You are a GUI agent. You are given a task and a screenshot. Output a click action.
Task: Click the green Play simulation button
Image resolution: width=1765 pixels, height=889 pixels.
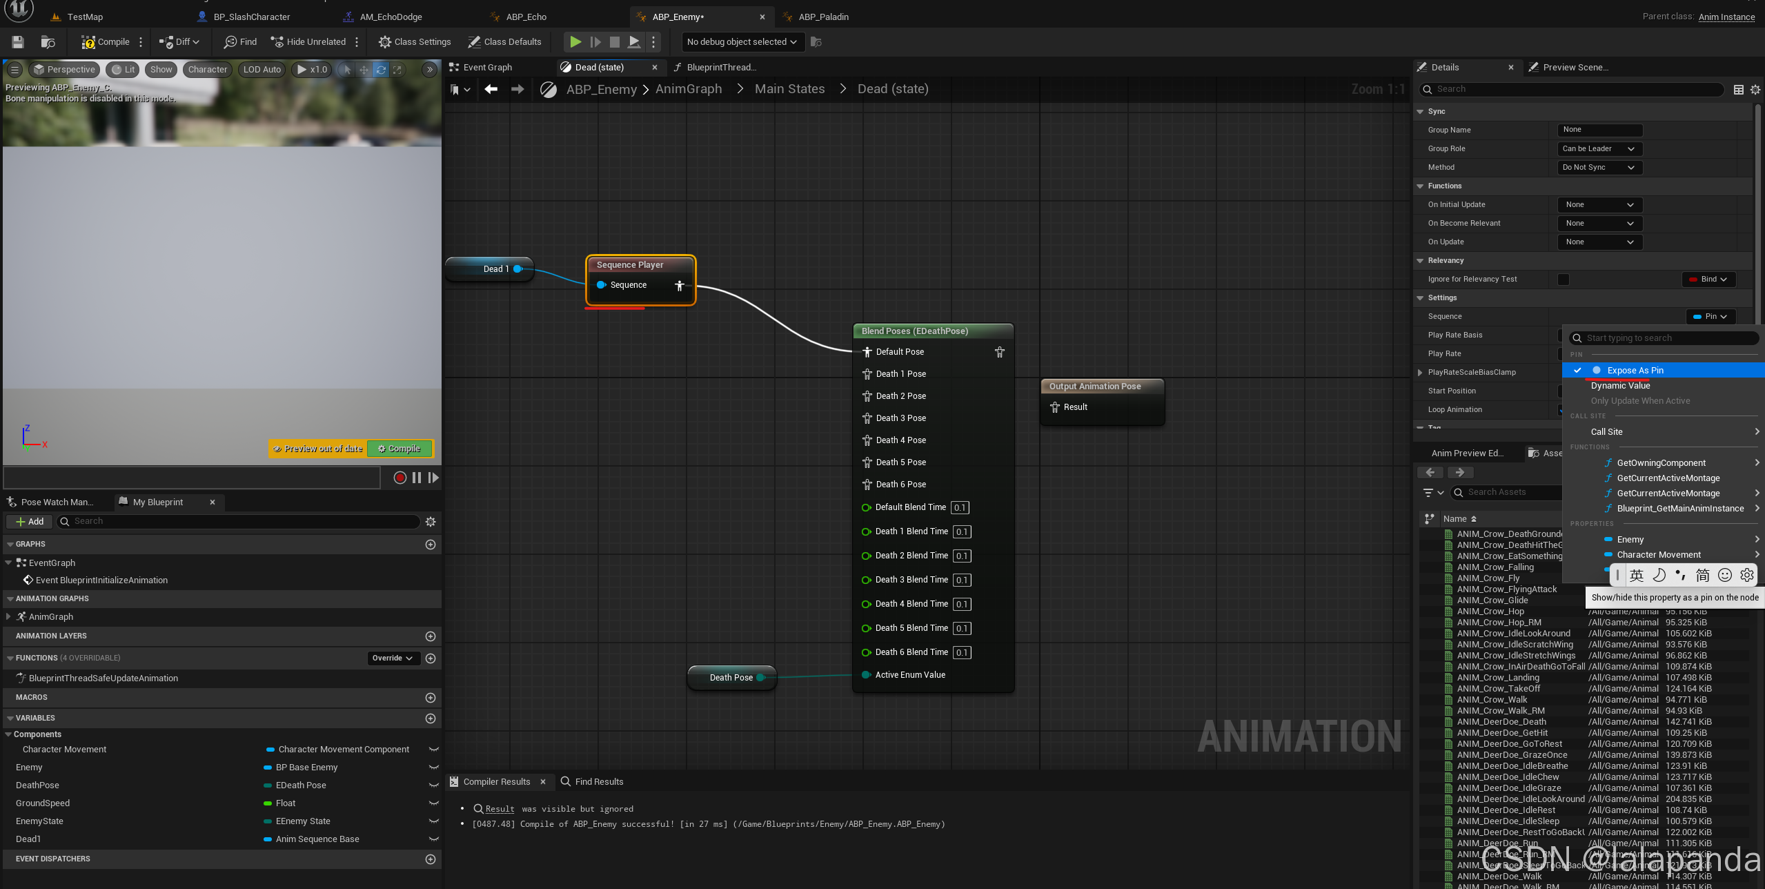tap(575, 42)
